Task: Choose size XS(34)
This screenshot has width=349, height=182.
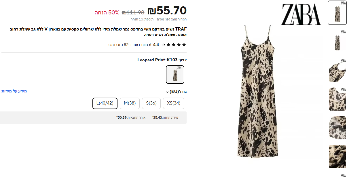Action: point(174,103)
